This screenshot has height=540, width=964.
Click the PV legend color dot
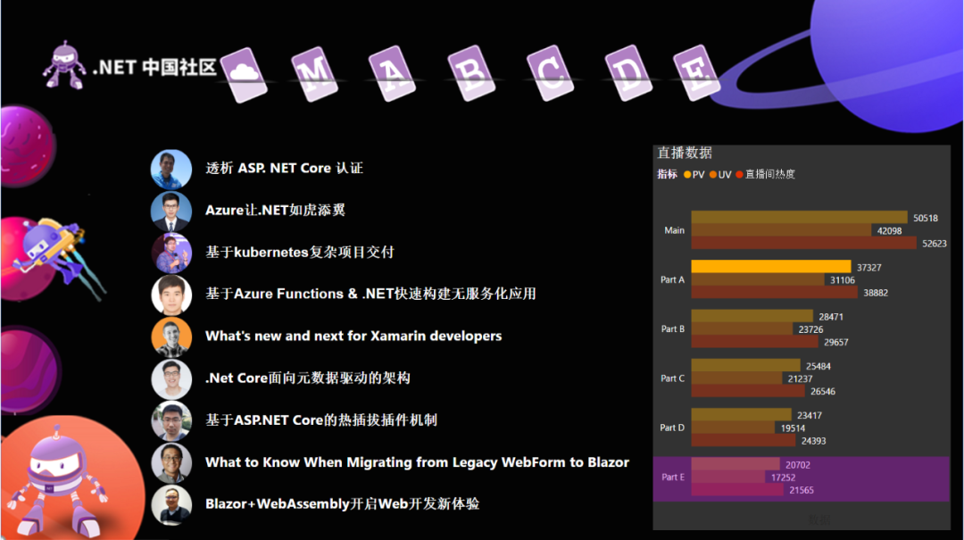[687, 175]
